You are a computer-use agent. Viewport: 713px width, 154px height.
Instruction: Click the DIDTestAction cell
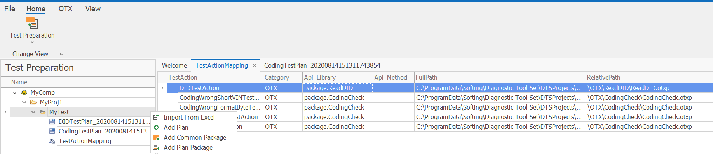coord(220,88)
